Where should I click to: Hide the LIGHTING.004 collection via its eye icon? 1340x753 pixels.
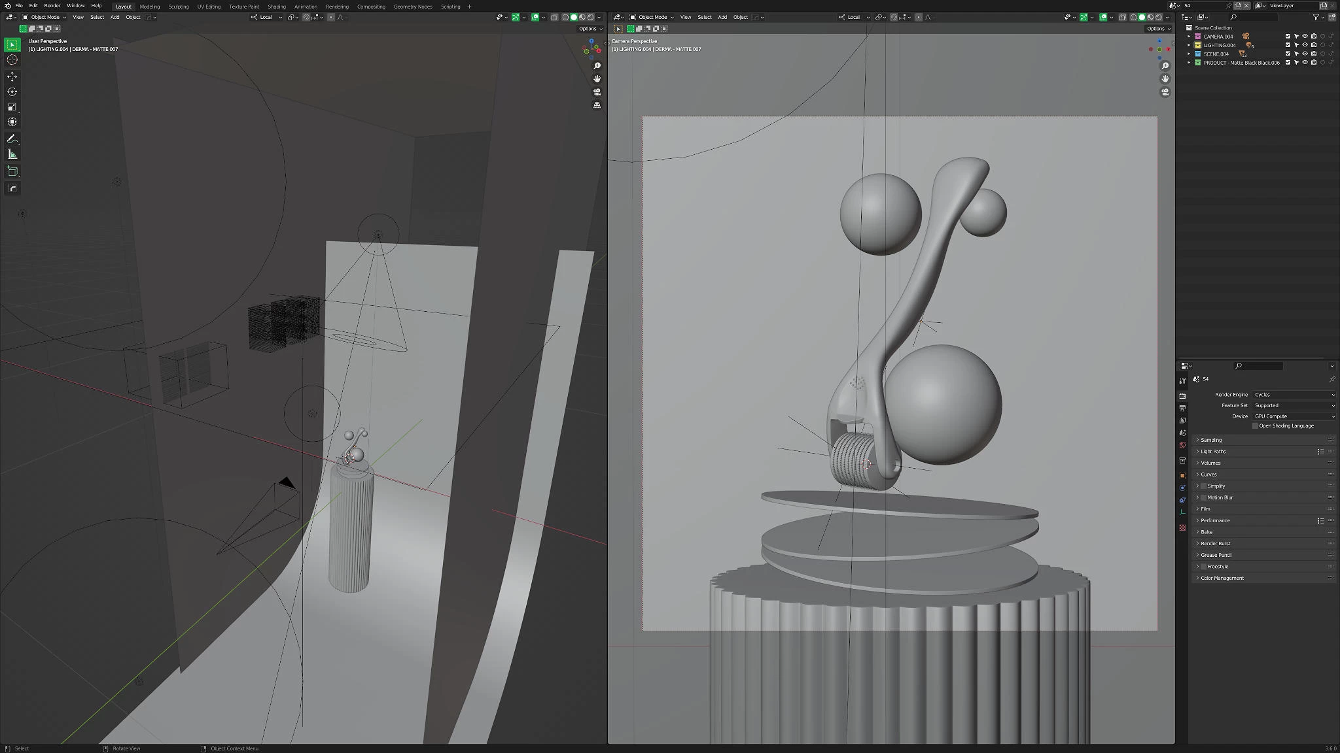[1304, 45]
